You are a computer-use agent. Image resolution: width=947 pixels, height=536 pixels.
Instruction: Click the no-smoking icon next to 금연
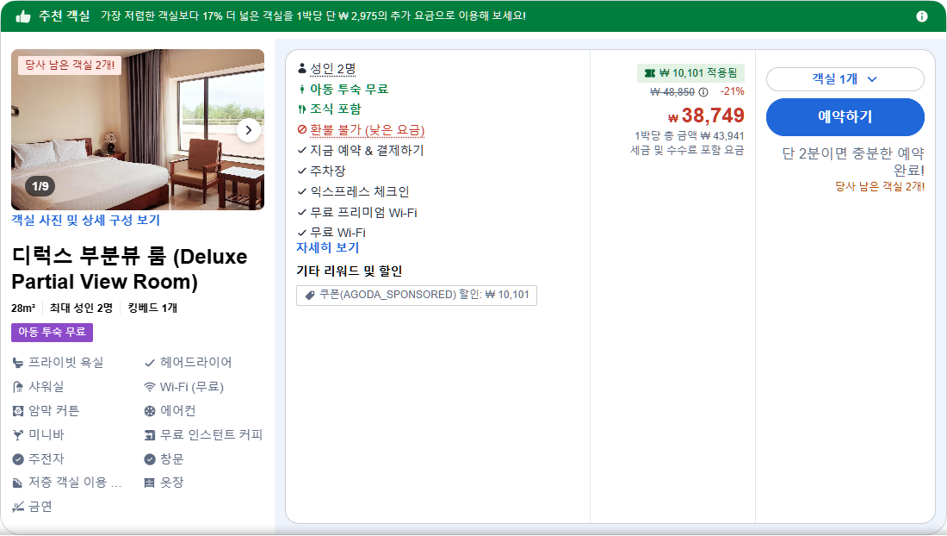tap(18, 507)
